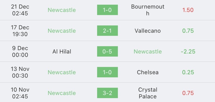Click the green 0.25 handicap value
The image size is (215, 102).
pyautogui.click(x=188, y=72)
